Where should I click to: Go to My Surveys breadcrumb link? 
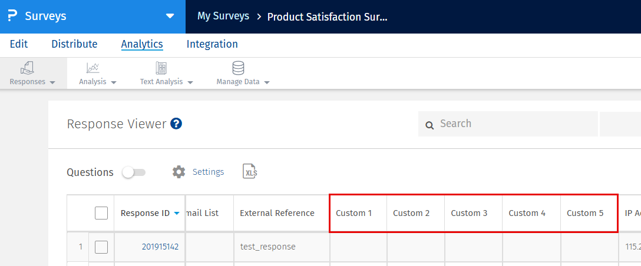pos(223,16)
